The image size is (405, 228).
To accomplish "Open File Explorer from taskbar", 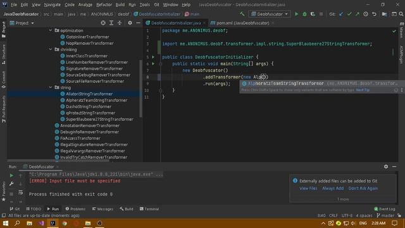I will pos(29,223).
